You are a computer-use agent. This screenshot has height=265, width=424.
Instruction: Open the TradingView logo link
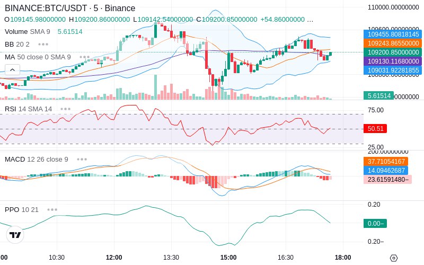tap(15, 235)
